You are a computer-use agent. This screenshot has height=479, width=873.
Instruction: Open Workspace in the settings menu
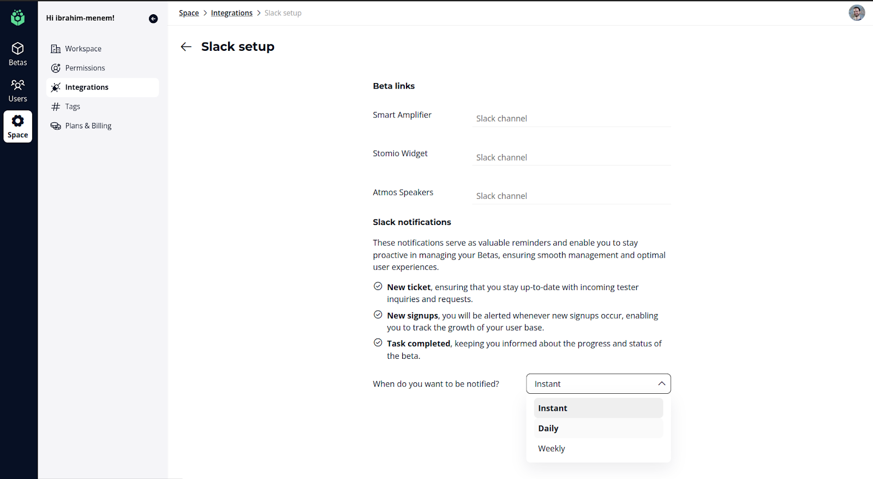click(x=83, y=49)
